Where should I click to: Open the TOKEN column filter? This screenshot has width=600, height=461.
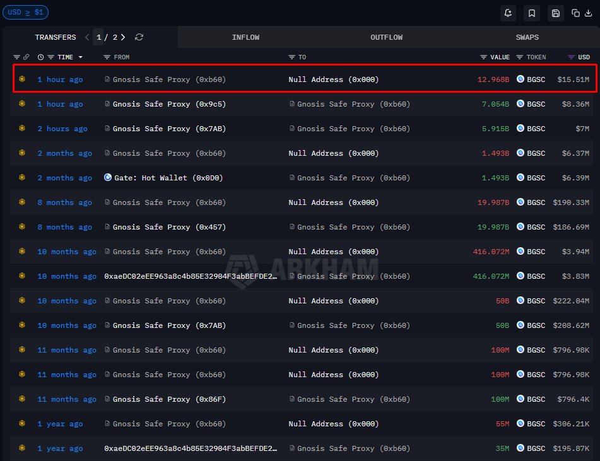(520, 57)
